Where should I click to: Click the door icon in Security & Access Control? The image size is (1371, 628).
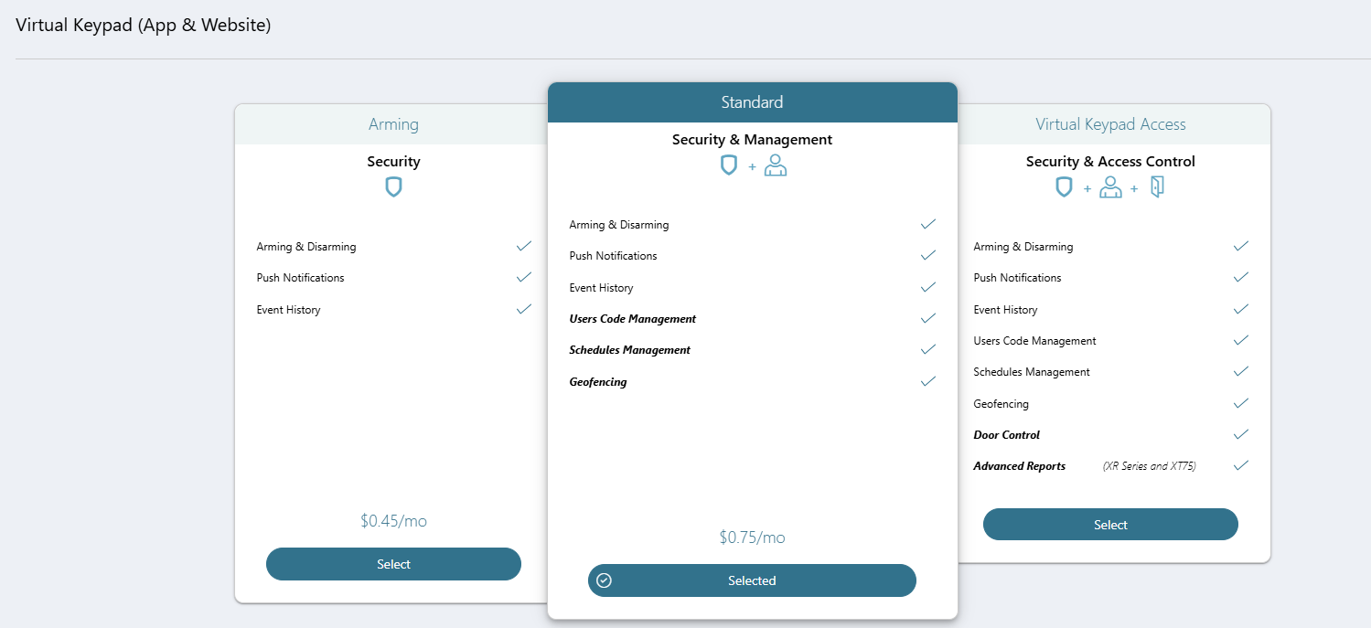point(1156,186)
